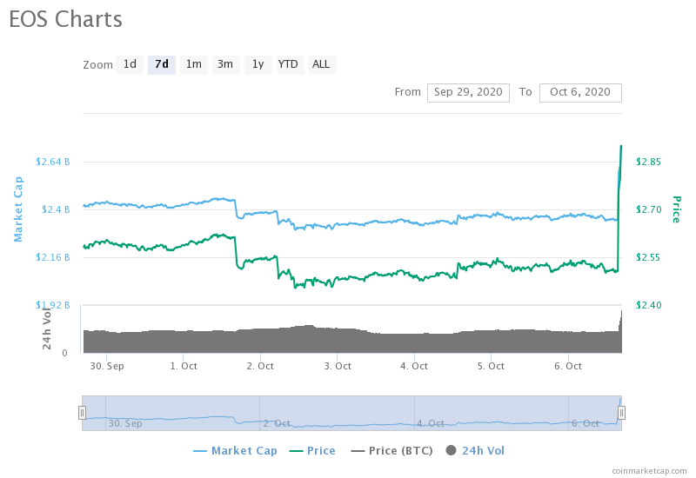Click the navigator at 4. Oct
The image size is (696, 478).
pos(431,423)
